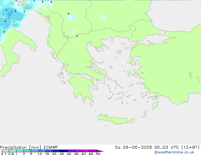Click the legend swatch between 35 and 40
201x155 pixels.
pos(79,151)
